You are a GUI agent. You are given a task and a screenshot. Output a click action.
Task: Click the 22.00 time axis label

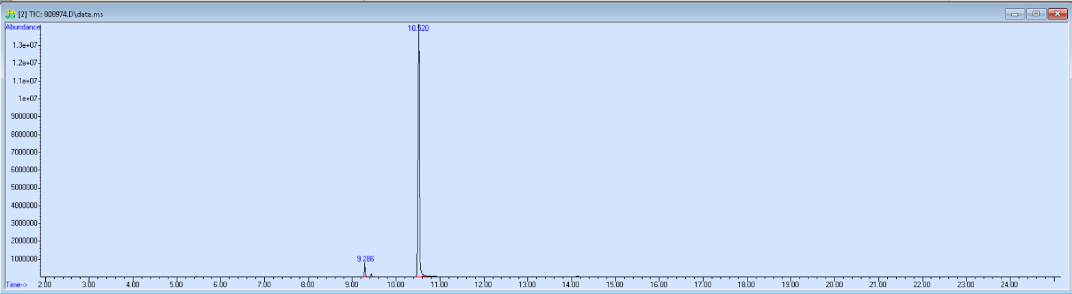pyautogui.click(x=921, y=284)
